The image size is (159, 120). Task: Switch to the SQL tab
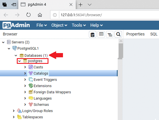click(154, 34)
